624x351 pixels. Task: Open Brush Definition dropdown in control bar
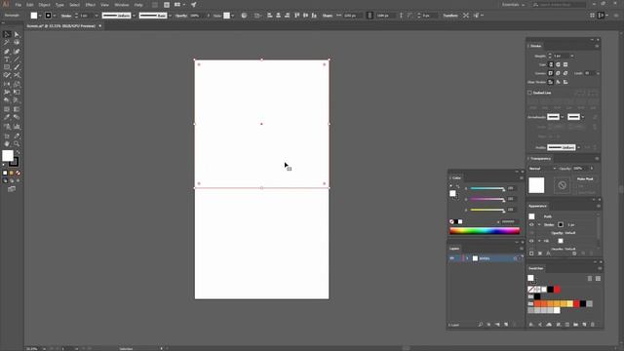click(x=170, y=16)
